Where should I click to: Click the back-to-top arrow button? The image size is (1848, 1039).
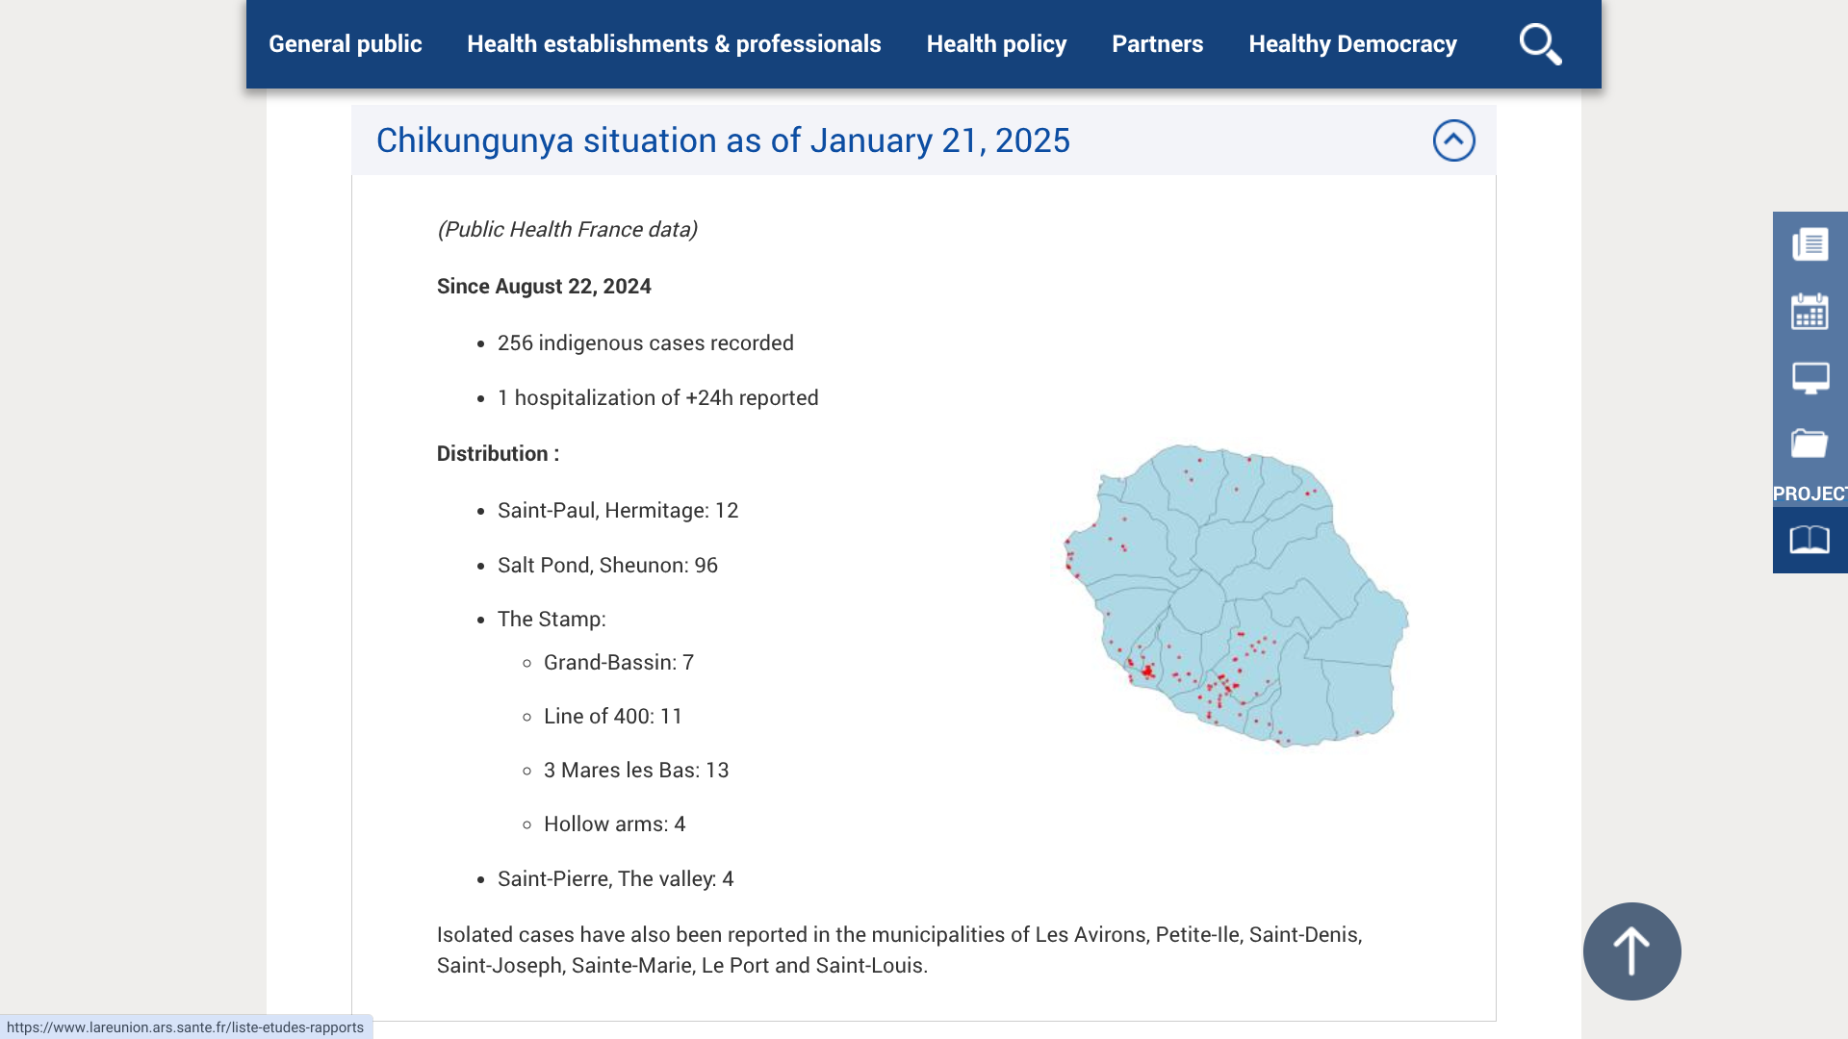pyautogui.click(x=1631, y=950)
